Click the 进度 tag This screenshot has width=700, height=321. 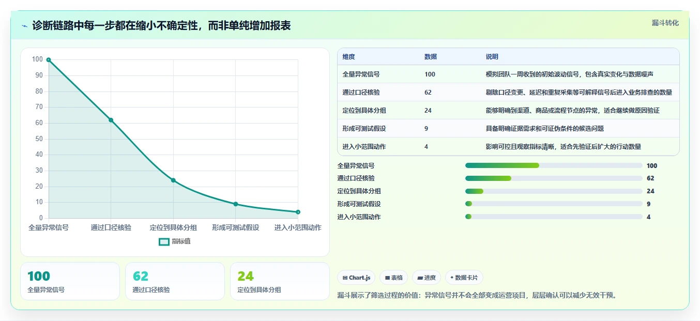pos(427,278)
